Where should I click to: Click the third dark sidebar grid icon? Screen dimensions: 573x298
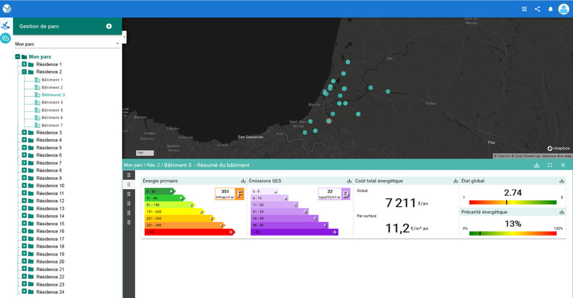(x=128, y=194)
